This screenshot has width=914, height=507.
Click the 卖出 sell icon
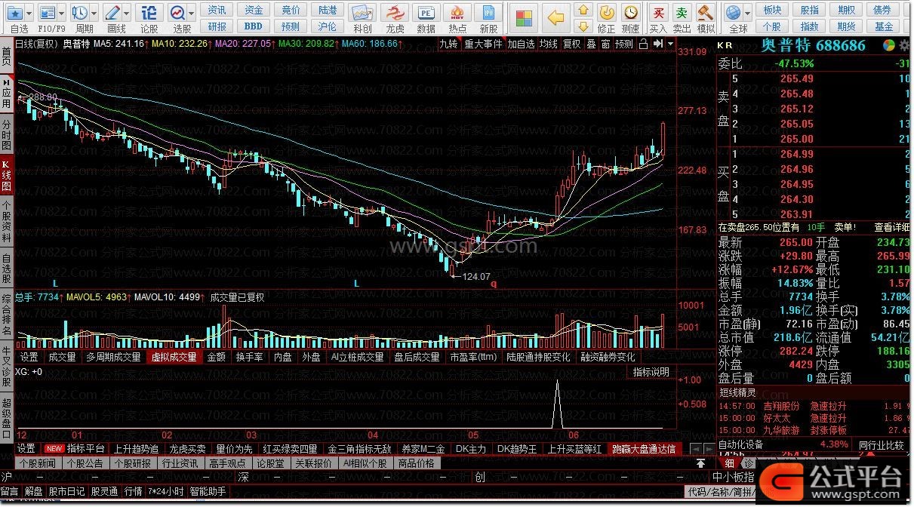click(x=682, y=12)
